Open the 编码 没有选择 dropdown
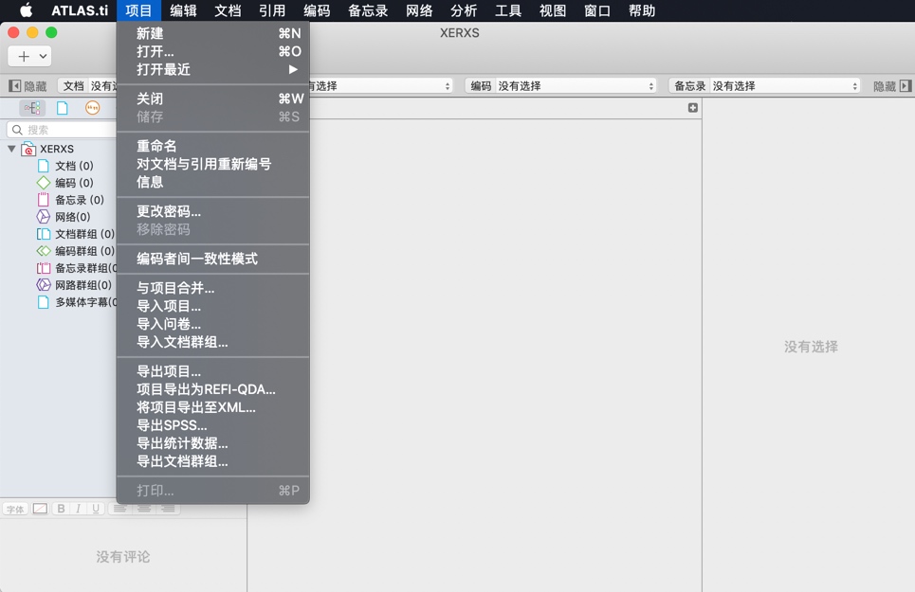Image resolution: width=915 pixels, height=592 pixels. click(560, 85)
